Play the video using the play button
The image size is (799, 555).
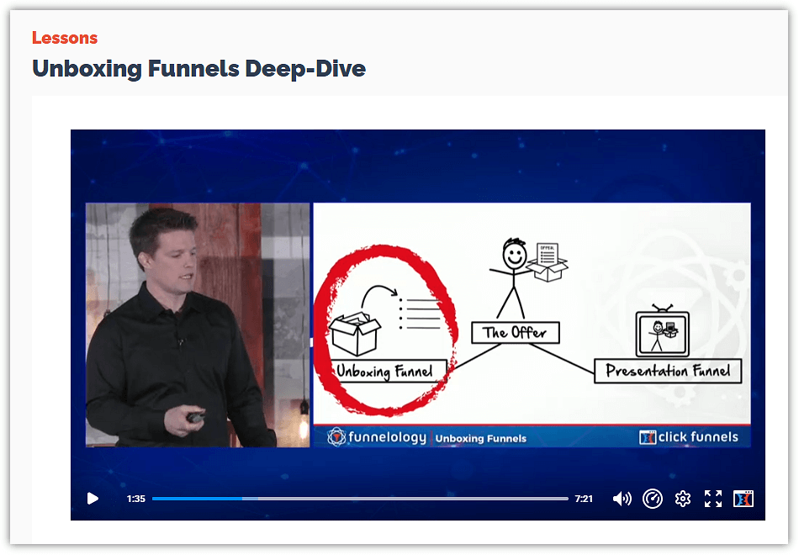93,499
